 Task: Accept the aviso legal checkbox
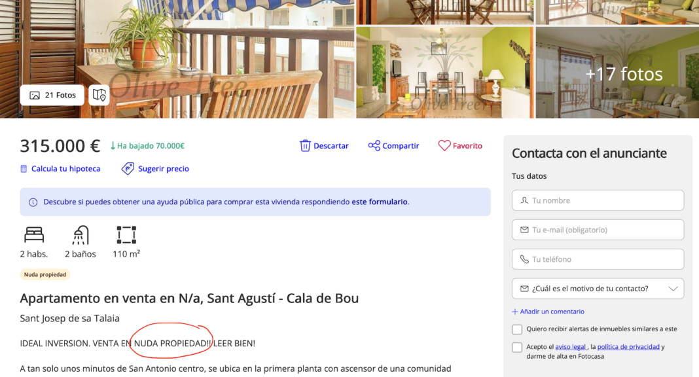517,347
